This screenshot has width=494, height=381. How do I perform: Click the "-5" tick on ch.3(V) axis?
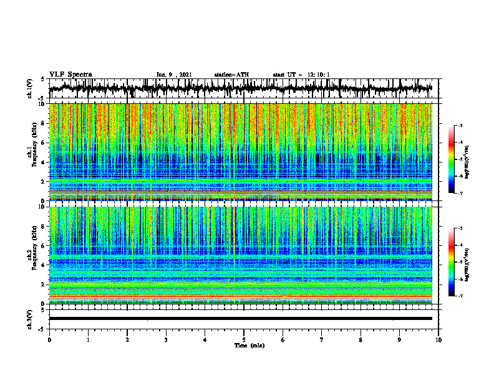click(42, 329)
